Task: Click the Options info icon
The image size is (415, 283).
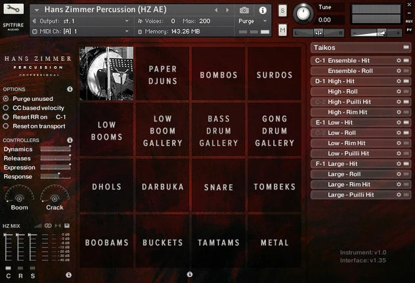Action: 70,89
